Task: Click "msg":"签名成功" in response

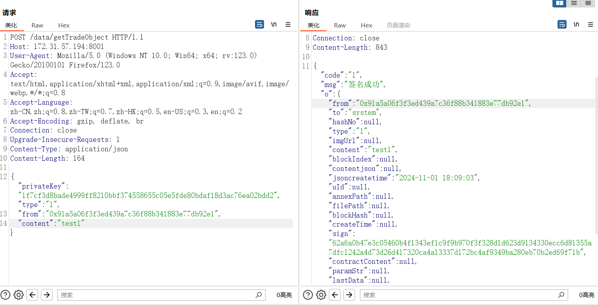Action: tap(354, 85)
